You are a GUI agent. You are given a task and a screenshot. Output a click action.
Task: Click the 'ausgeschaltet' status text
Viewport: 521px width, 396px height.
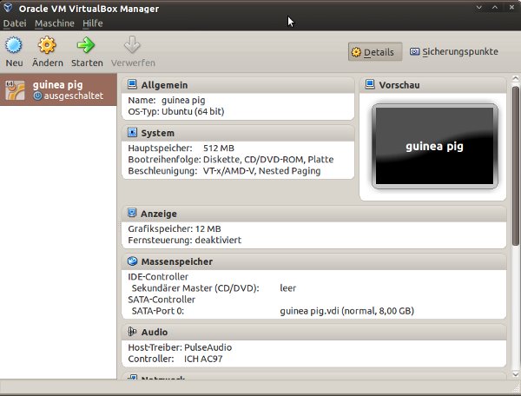(74, 96)
